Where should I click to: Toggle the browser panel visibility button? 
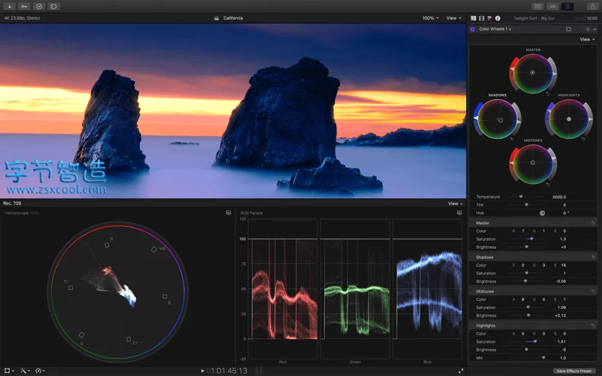click(536, 7)
